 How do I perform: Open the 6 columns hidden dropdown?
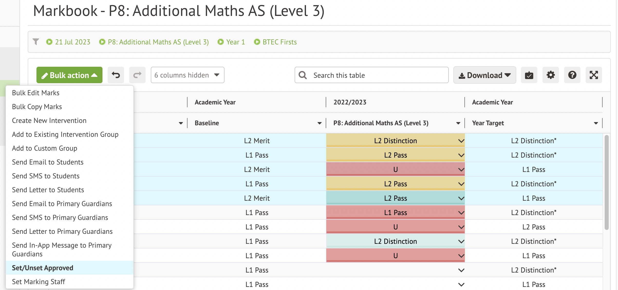tap(187, 75)
